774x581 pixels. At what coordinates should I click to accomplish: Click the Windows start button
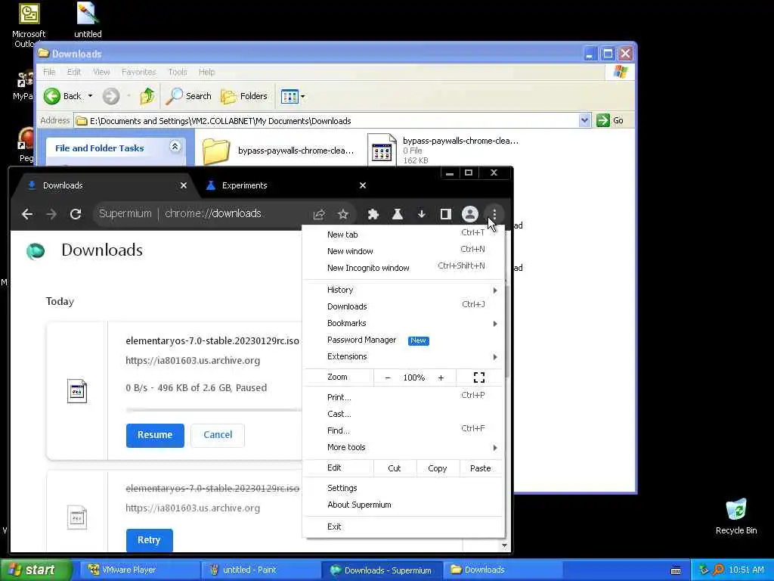[x=36, y=570]
